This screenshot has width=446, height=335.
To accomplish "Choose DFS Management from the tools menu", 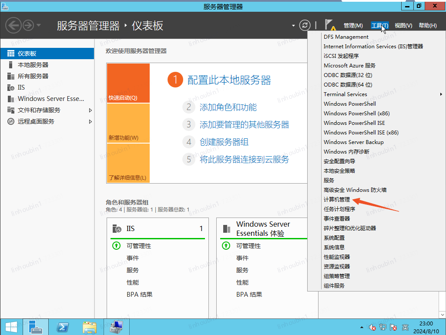I will coord(346,37).
